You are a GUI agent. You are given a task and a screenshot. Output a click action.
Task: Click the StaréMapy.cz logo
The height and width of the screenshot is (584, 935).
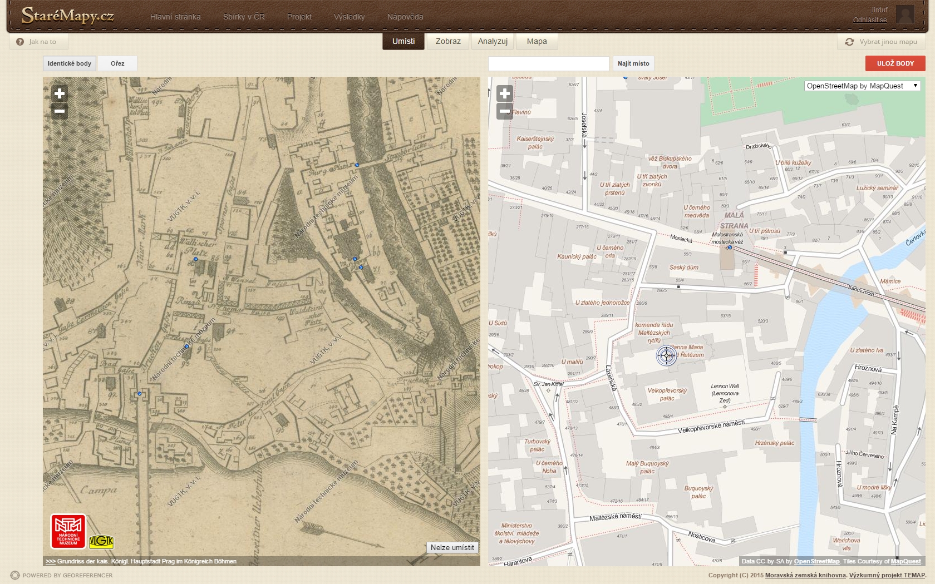68,16
